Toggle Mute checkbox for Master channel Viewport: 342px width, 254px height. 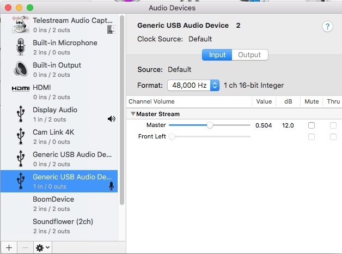pos(312,125)
